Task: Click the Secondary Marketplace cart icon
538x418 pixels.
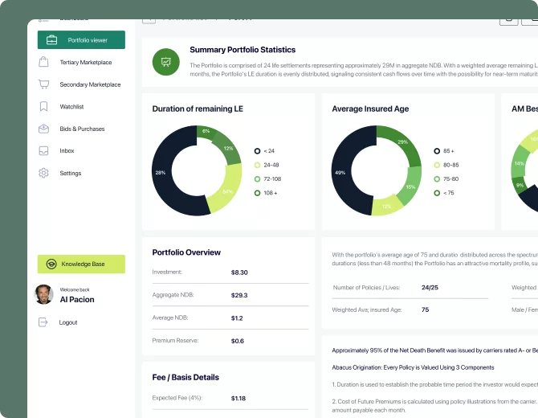Action: [43, 84]
